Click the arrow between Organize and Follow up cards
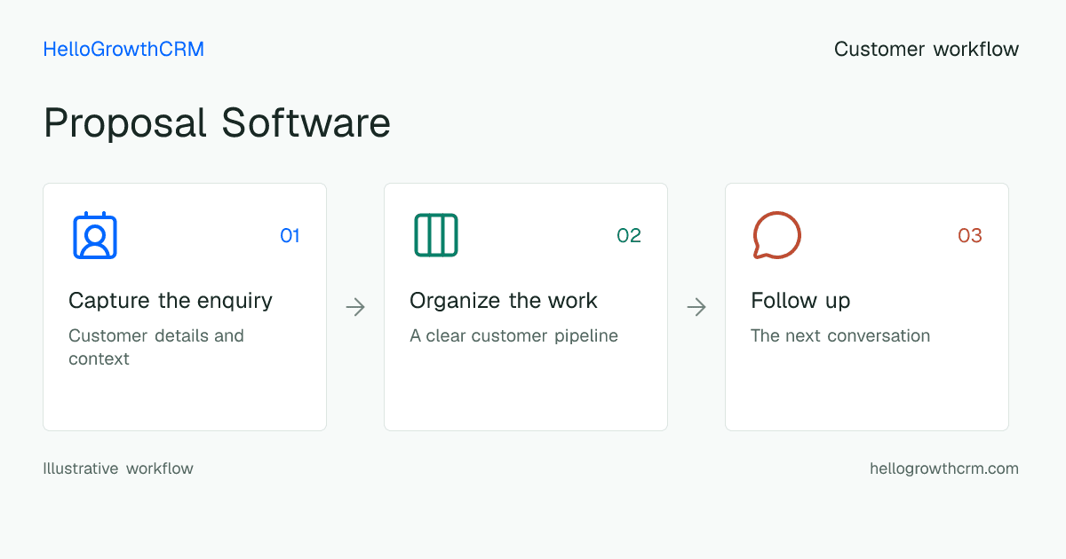 696,307
